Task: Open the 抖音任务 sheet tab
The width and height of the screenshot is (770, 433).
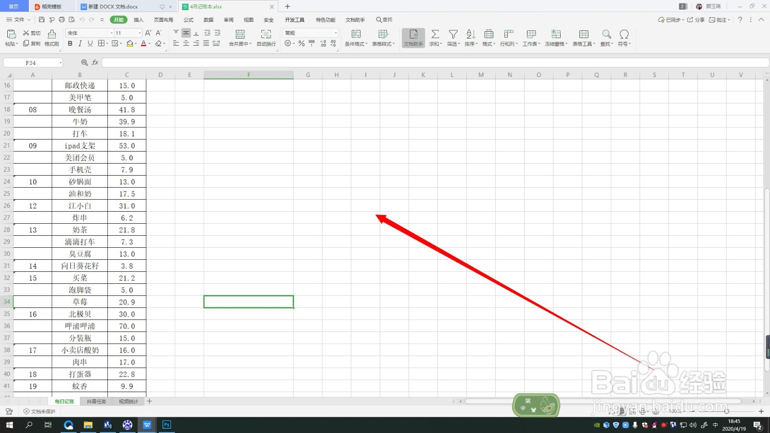Action: 96,401
